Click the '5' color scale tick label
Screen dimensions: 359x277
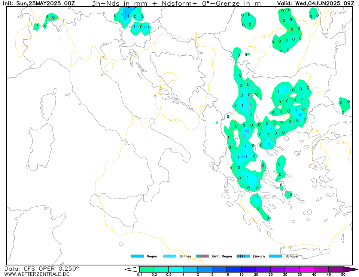(212, 274)
